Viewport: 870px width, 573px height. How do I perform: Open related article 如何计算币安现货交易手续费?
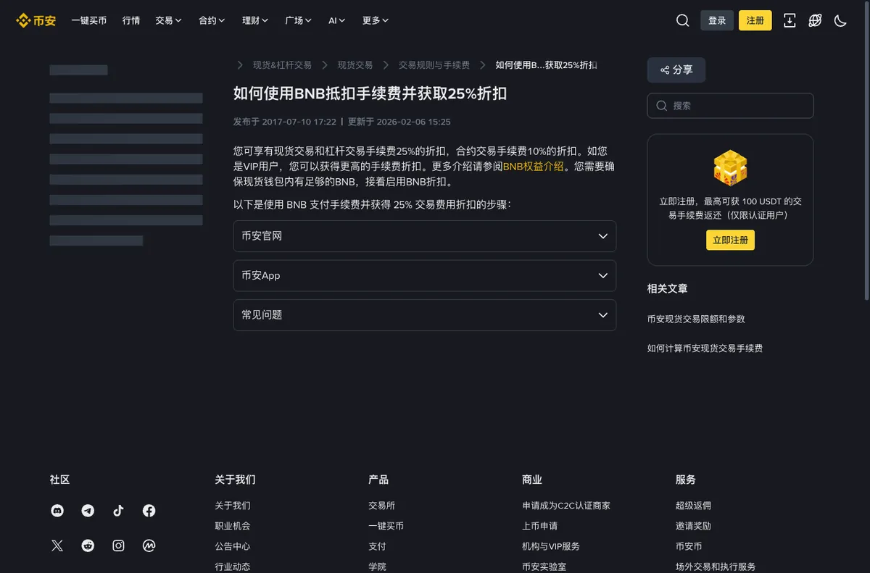pyautogui.click(x=705, y=348)
